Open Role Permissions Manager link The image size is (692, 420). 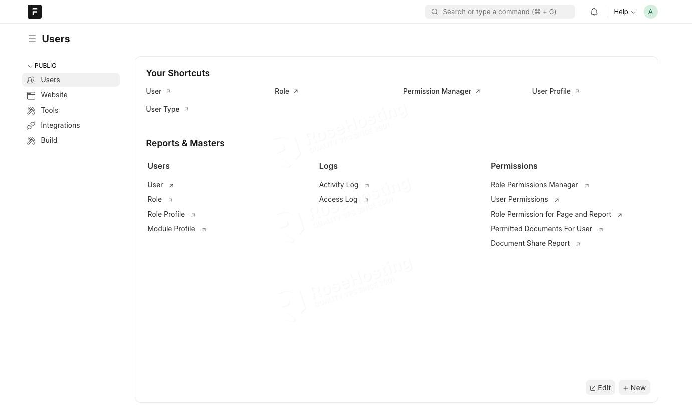point(534,185)
